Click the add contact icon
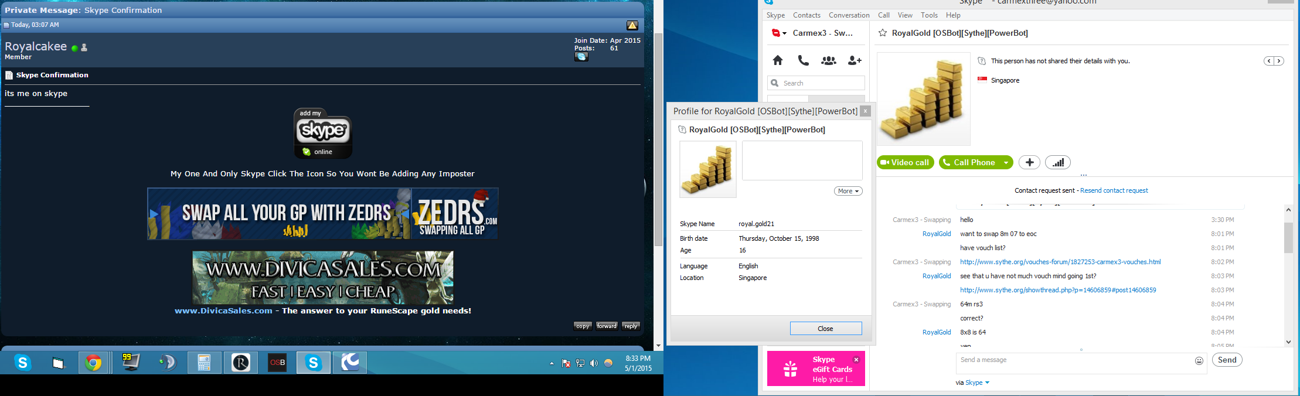This screenshot has width=1300, height=396. tap(855, 60)
